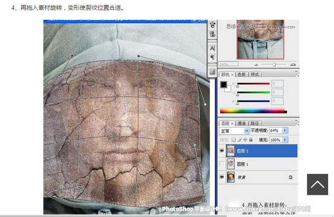The width and height of the screenshot is (334, 217).
Task: Switch to the 色板 tab
Action: pos(241,74)
